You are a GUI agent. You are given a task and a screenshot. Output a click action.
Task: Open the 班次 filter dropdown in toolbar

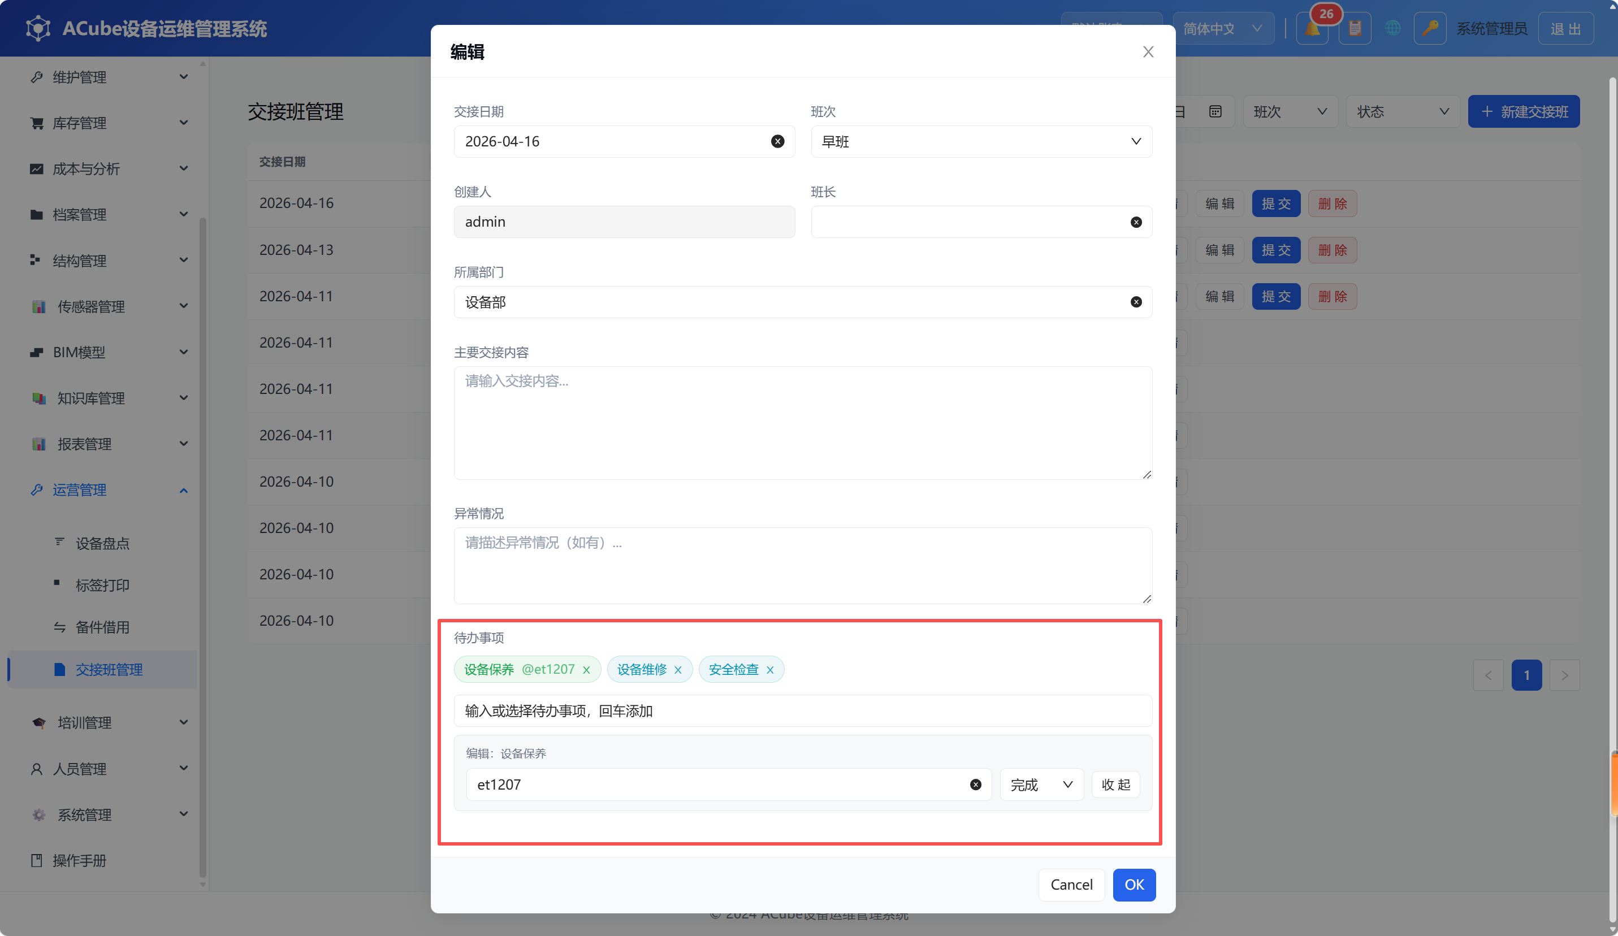click(x=1290, y=112)
